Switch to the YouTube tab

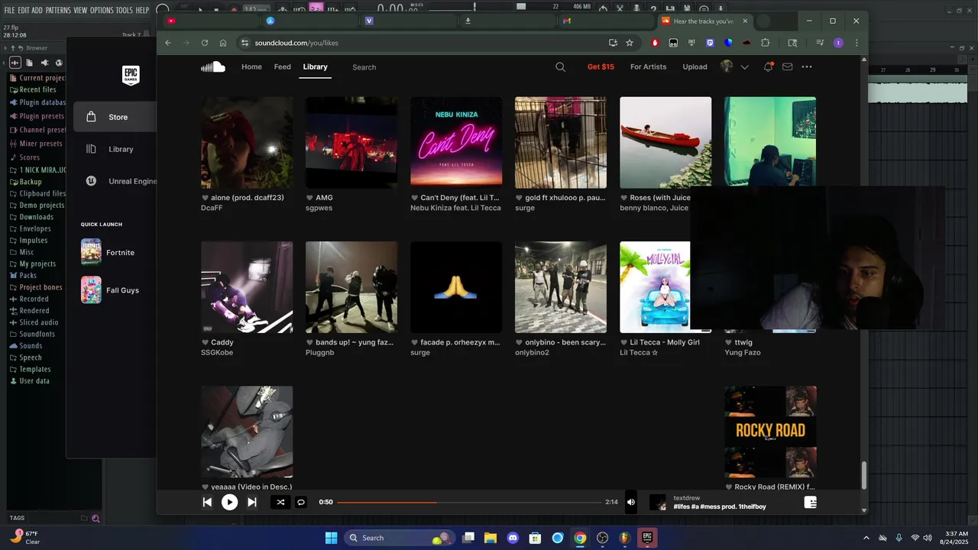209,21
